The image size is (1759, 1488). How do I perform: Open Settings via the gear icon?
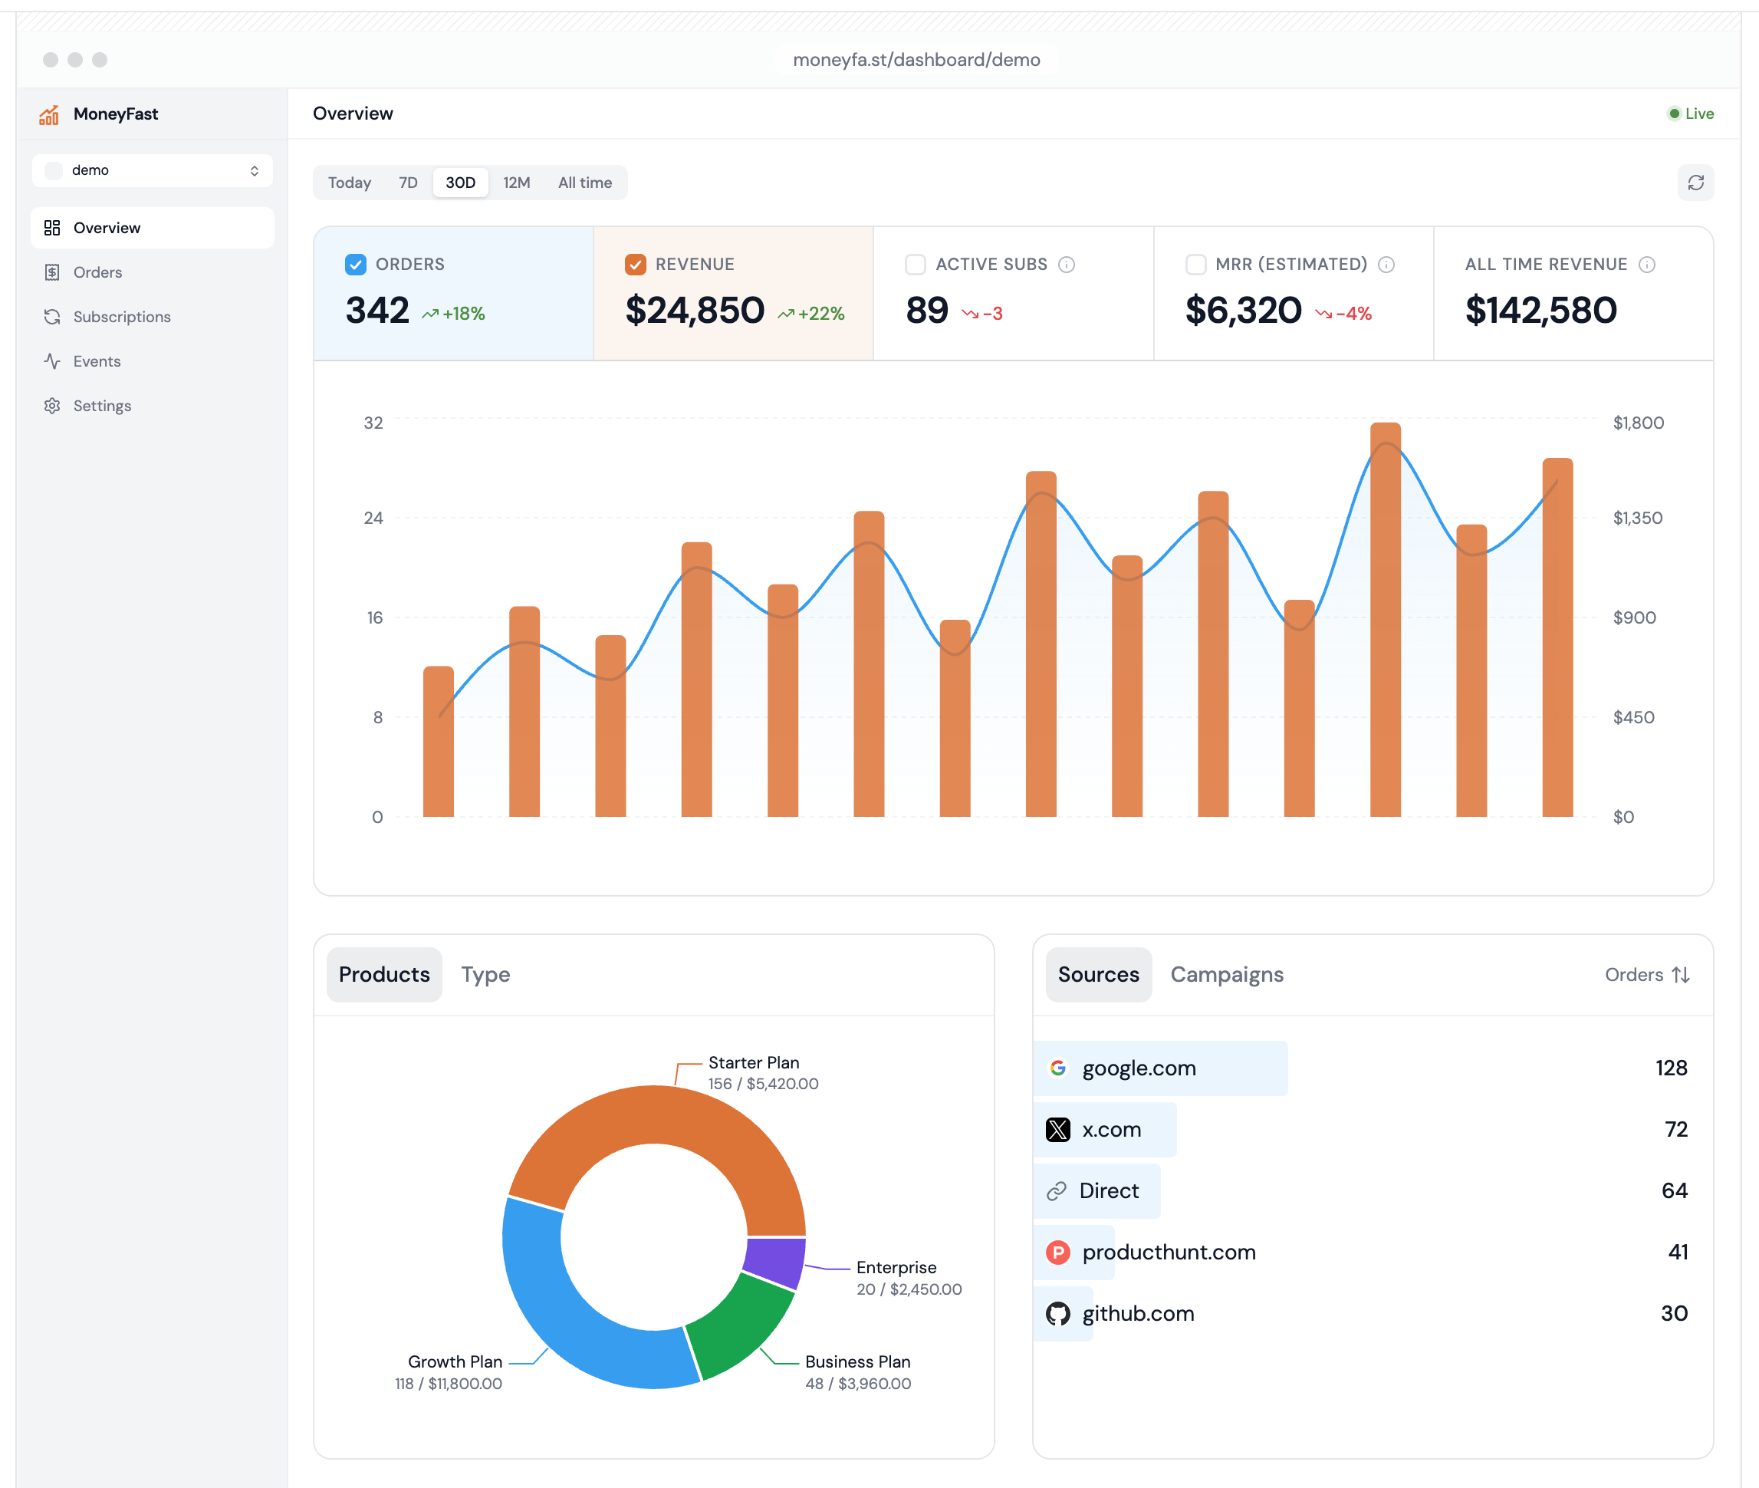[x=52, y=406]
